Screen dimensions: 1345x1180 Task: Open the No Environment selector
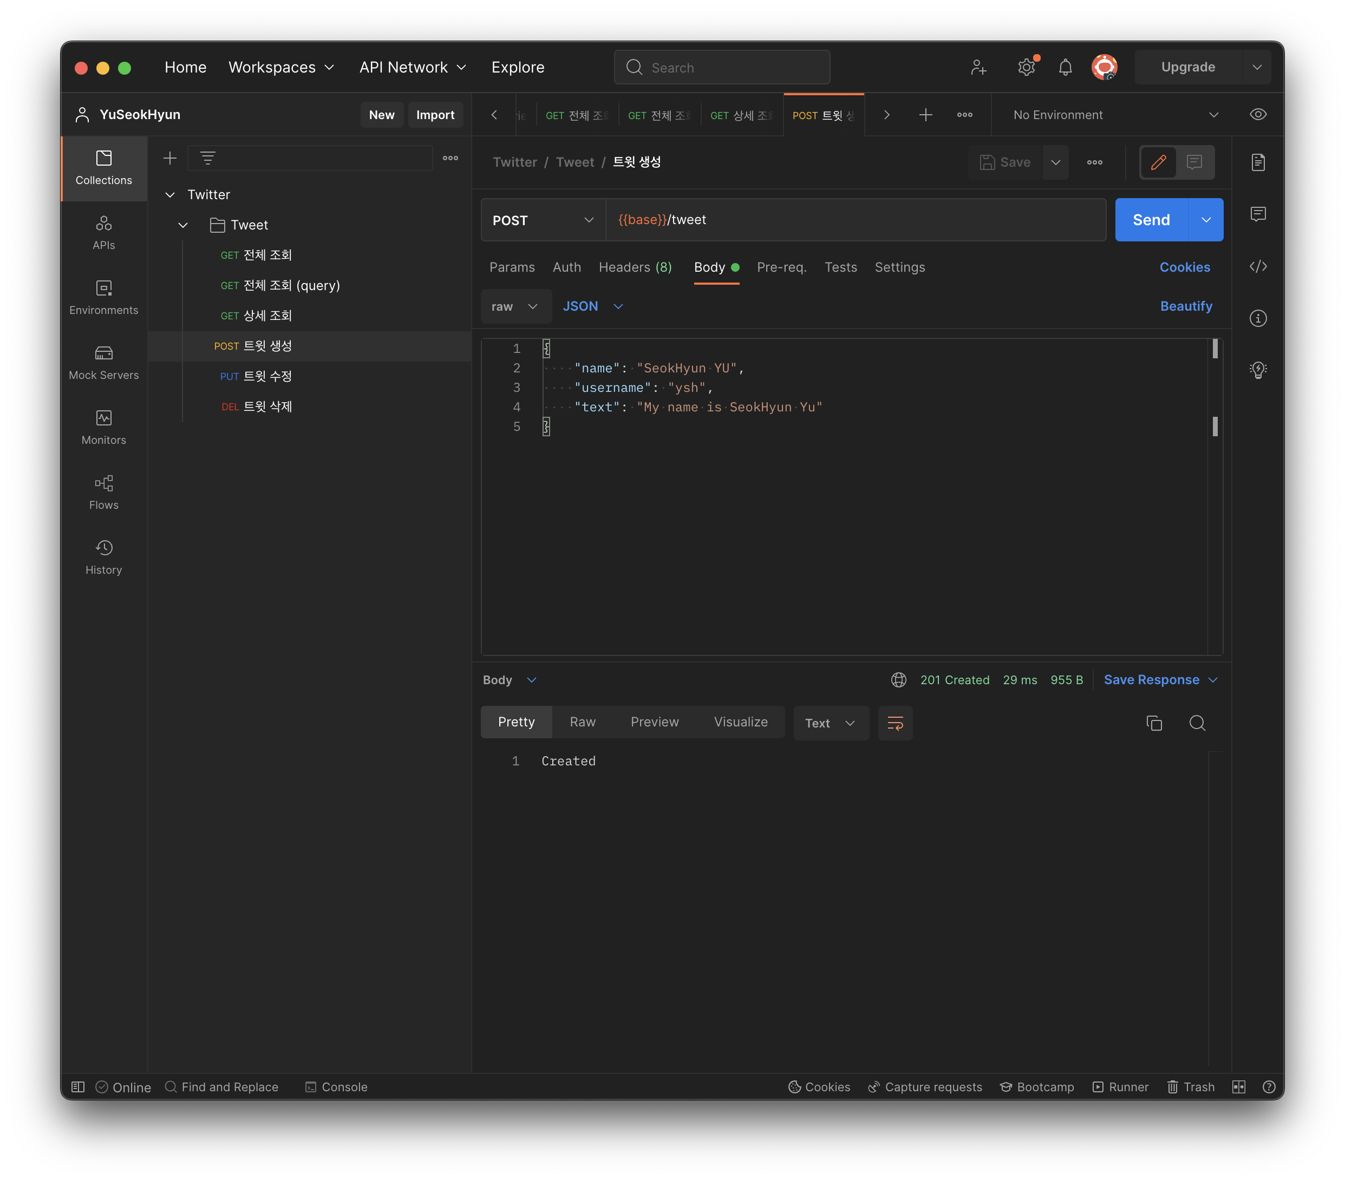[x=1115, y=115]
